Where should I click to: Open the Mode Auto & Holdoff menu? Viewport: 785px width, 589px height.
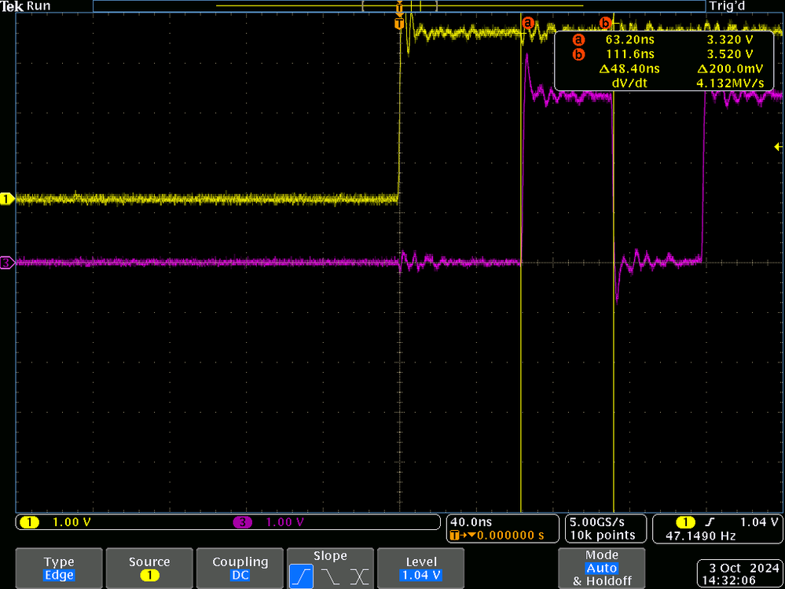[601, 568]
